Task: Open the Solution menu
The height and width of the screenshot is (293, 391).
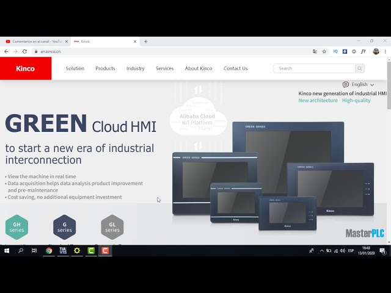Action: click(x=75, y=68)
